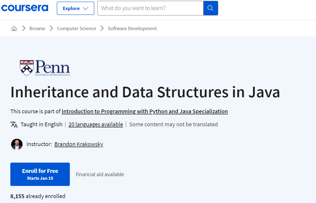Go to home via breadcrumb house icon
Screen dimensions: 316x203
(x=14, y=28)
